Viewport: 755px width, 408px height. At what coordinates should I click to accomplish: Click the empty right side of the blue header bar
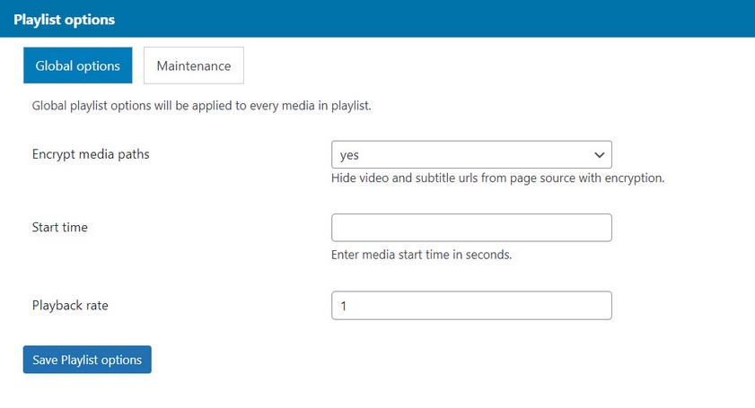tap(539, 19)
